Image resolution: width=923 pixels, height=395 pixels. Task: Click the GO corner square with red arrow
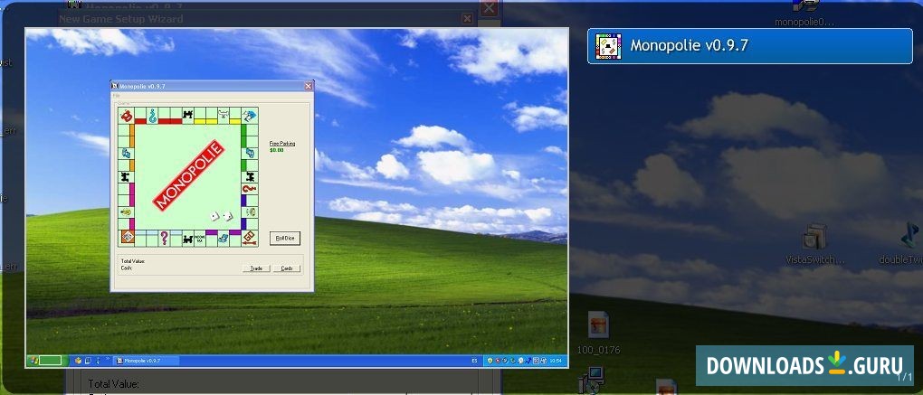[250, 238]
